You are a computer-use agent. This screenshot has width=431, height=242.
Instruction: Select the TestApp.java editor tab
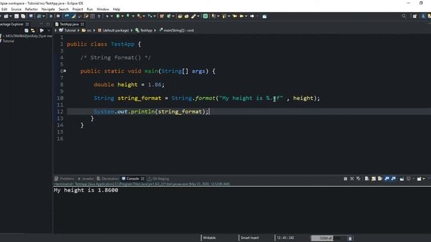pos(69,24)
